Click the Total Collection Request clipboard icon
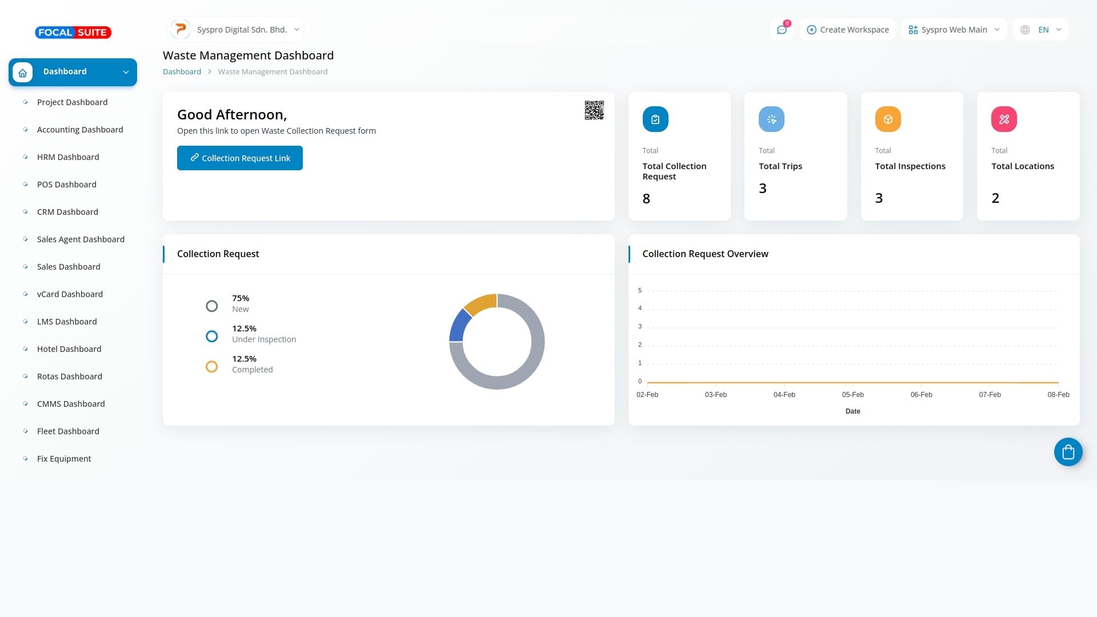 tap(655, 119)
